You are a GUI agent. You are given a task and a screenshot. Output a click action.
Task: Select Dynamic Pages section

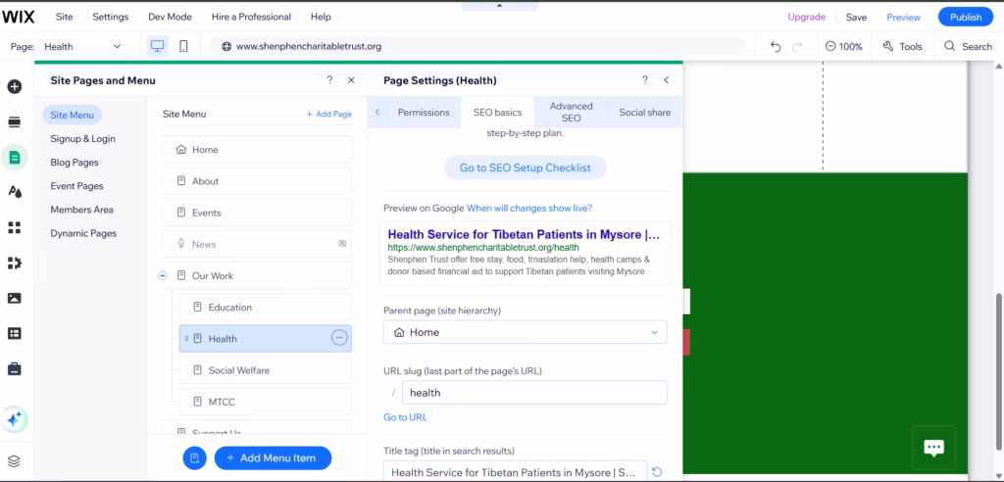coord(84,233)
